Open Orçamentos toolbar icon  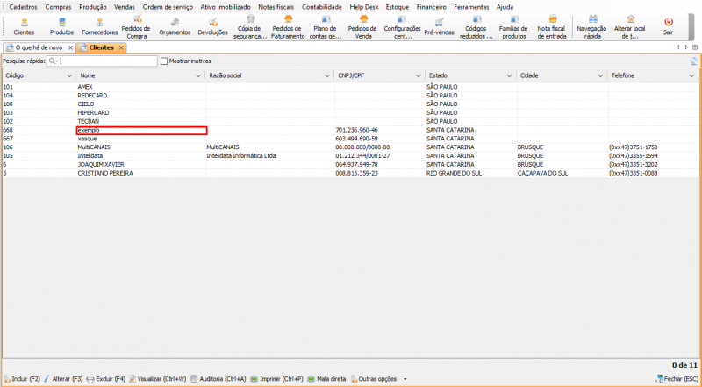coord(175,26)
